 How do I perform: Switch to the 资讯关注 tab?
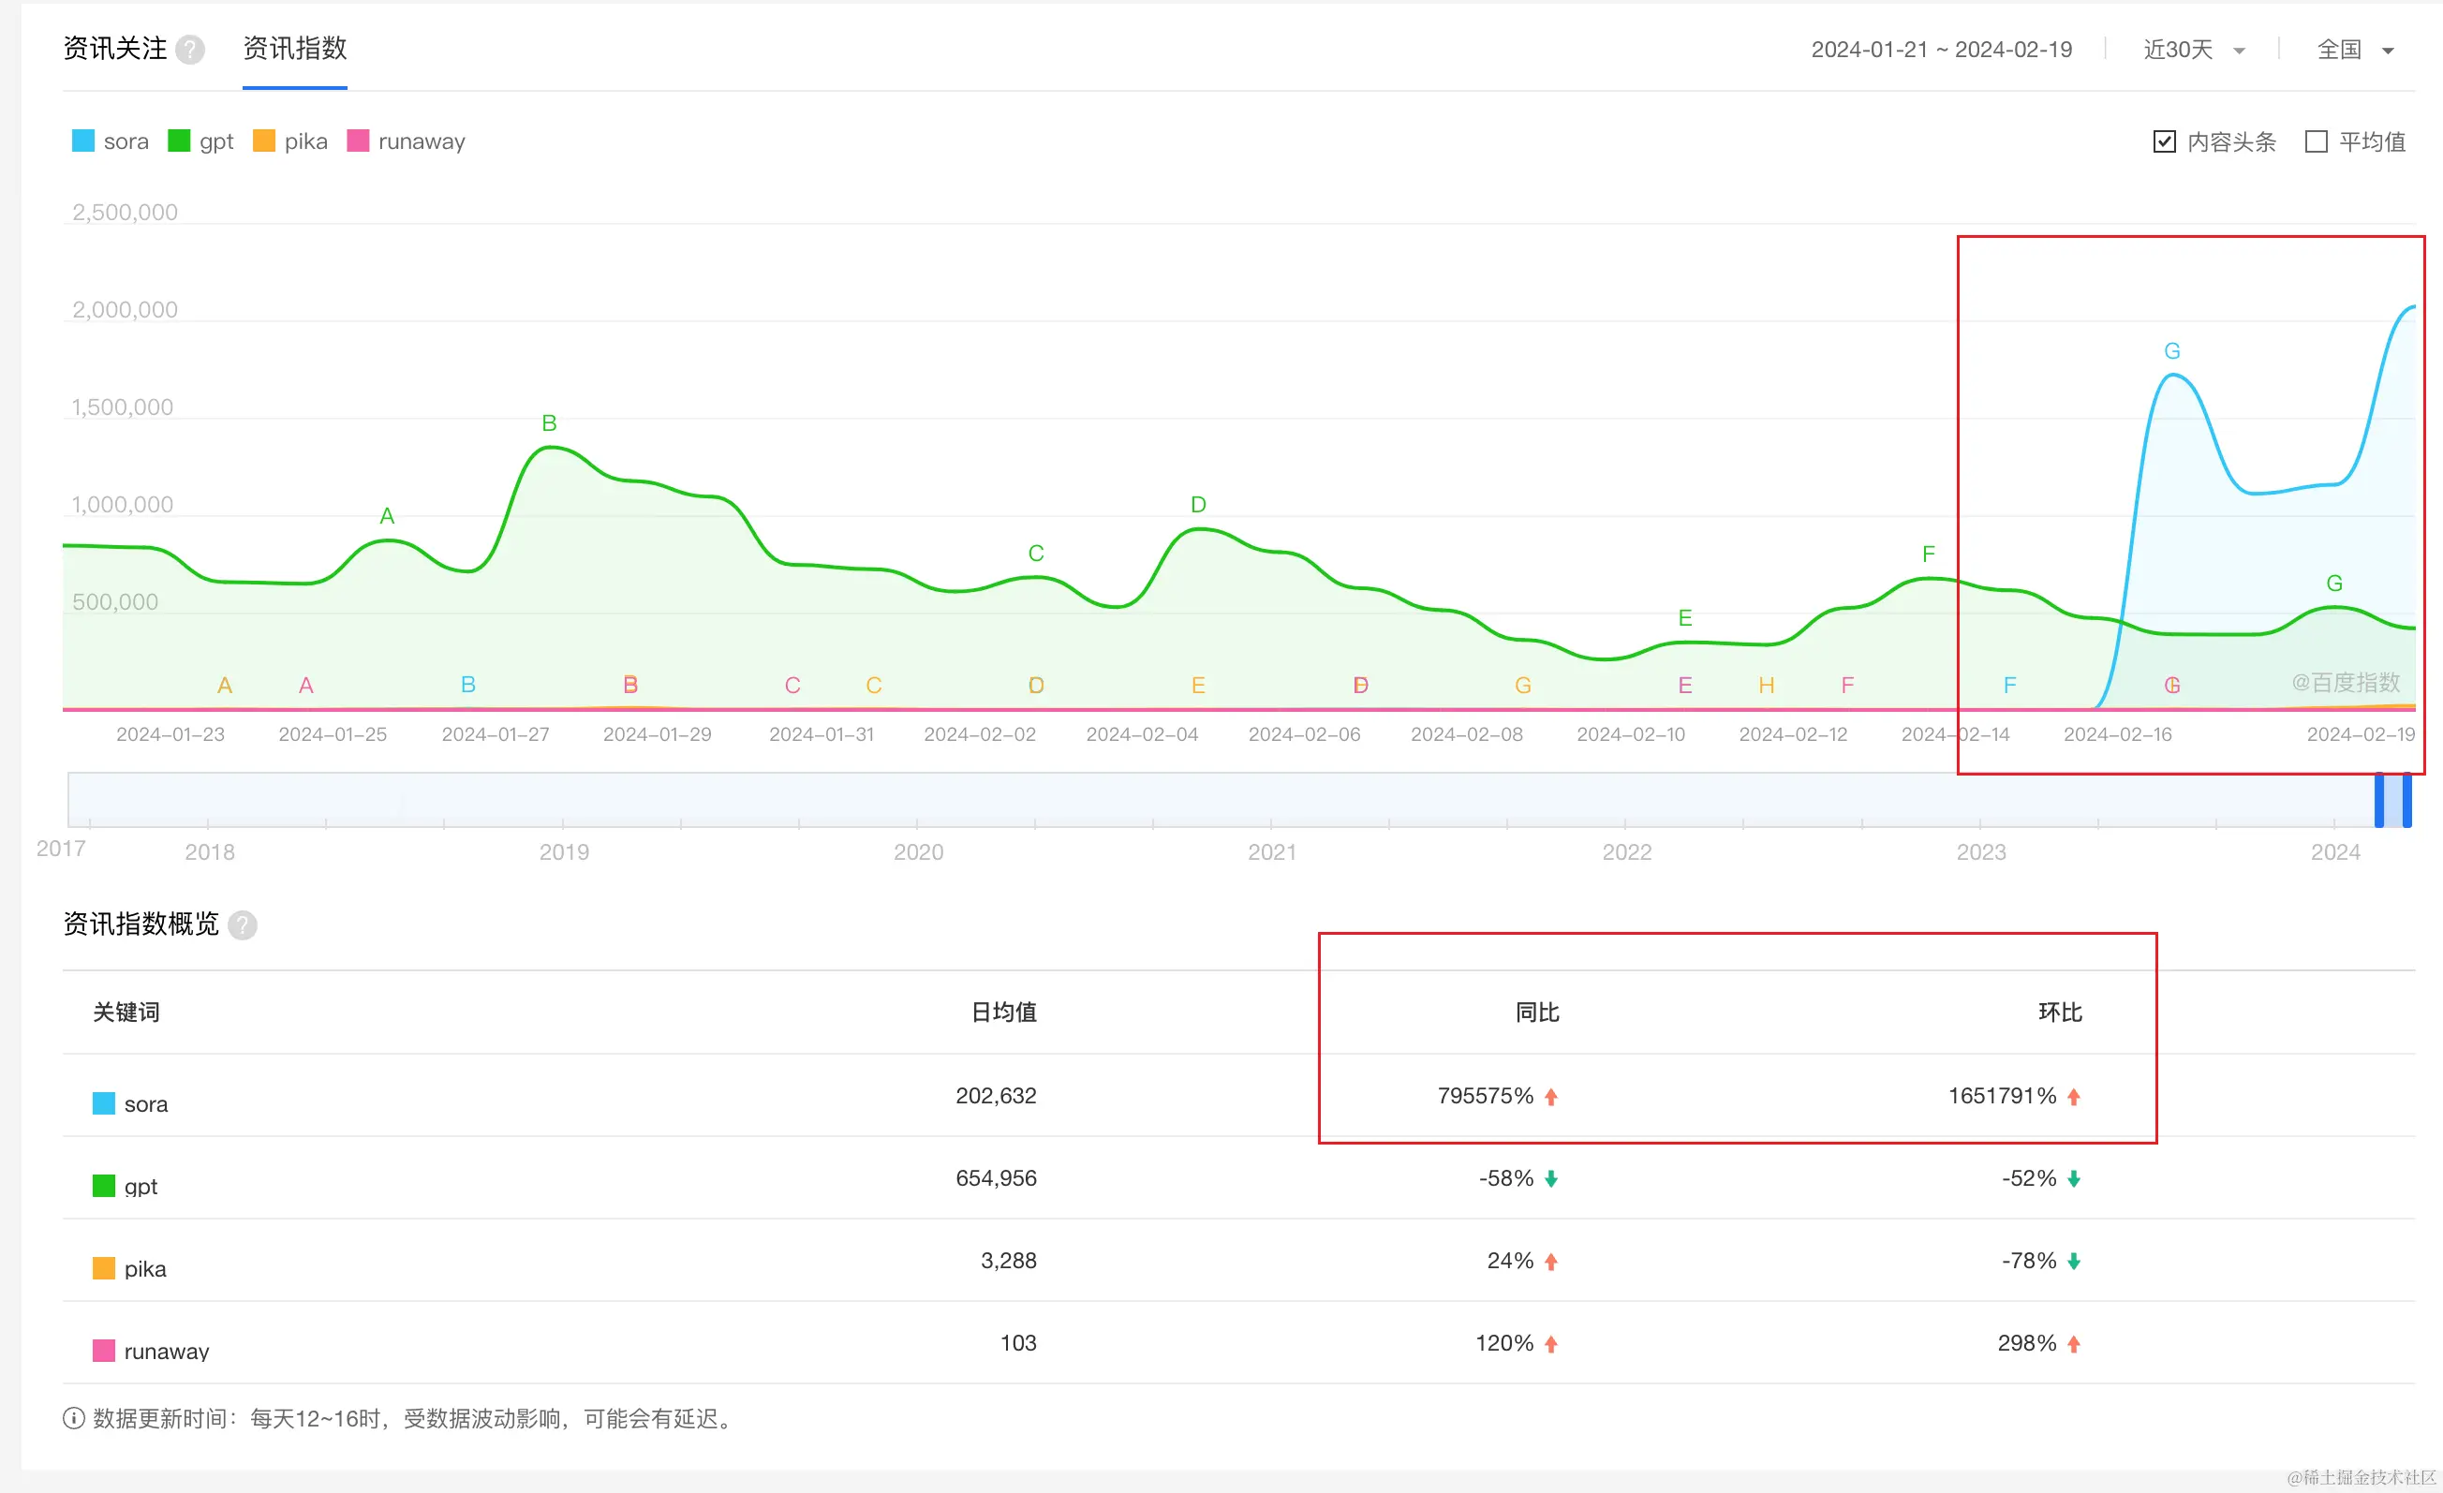tap(115, 49)
